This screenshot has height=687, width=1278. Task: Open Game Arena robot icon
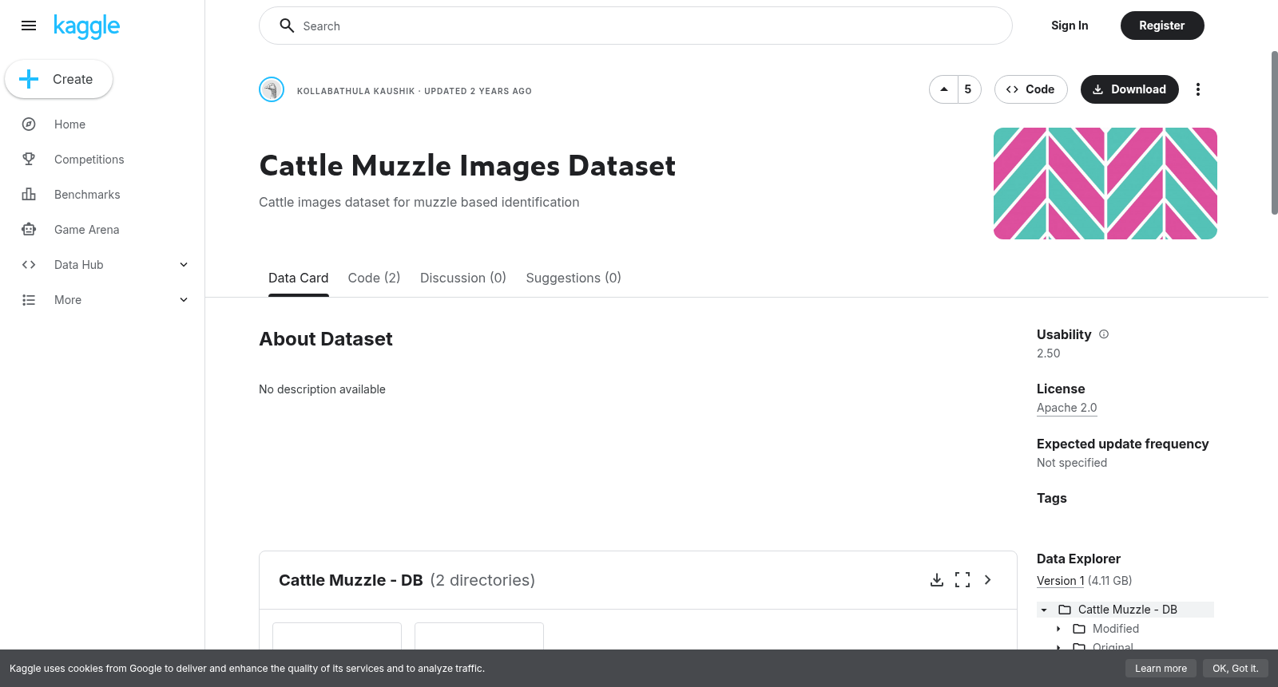(x=29, y=230)
